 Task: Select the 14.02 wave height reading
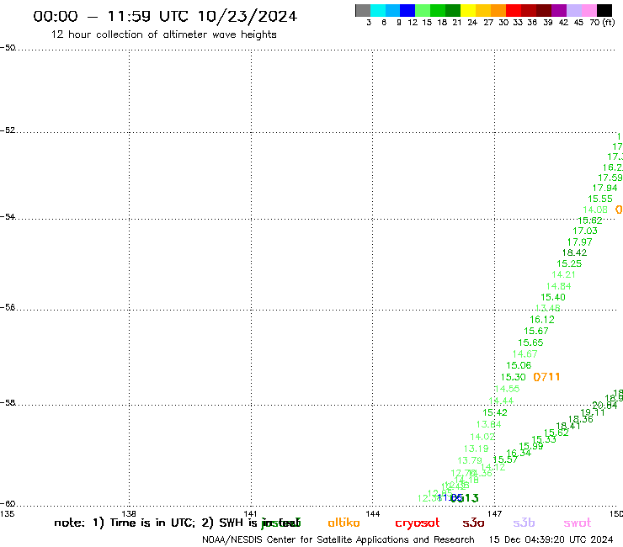coord(482,437)
